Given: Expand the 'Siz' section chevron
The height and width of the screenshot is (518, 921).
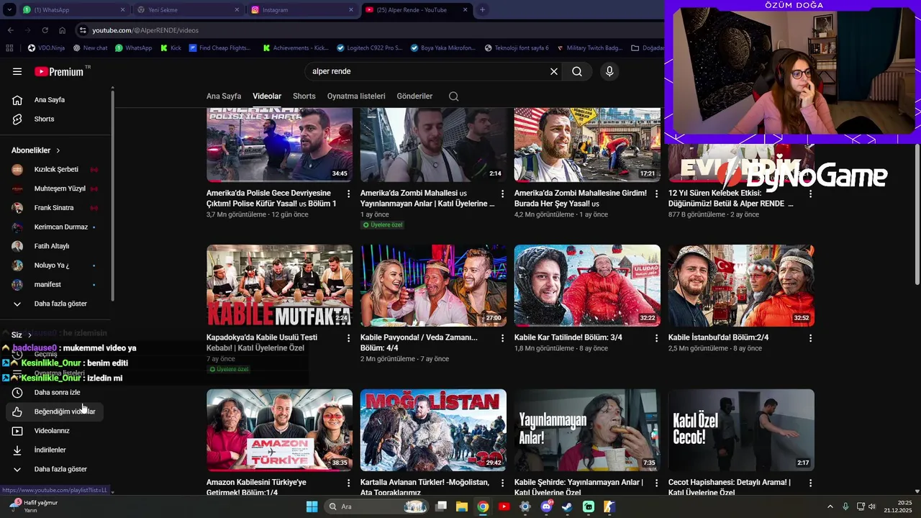Looking at the screenshot, I should click(x=30, y=335).
